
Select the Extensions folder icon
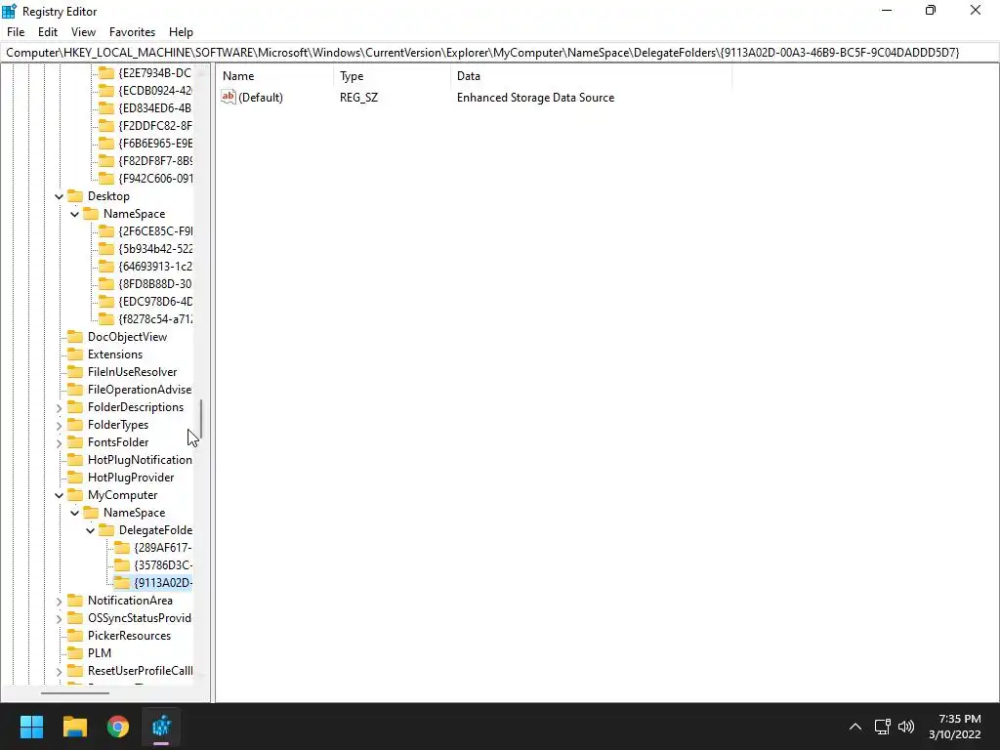click(x=75, y=354)
